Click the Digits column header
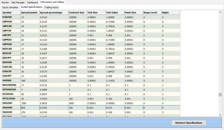Screen dimensions: 224x130 tap(171, 12)
